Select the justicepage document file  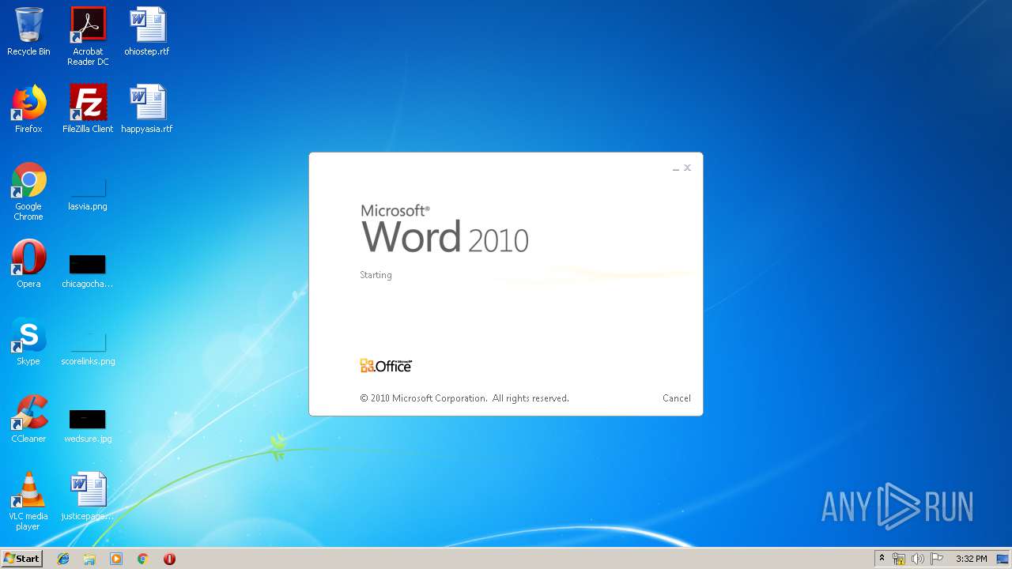(88, 496)
